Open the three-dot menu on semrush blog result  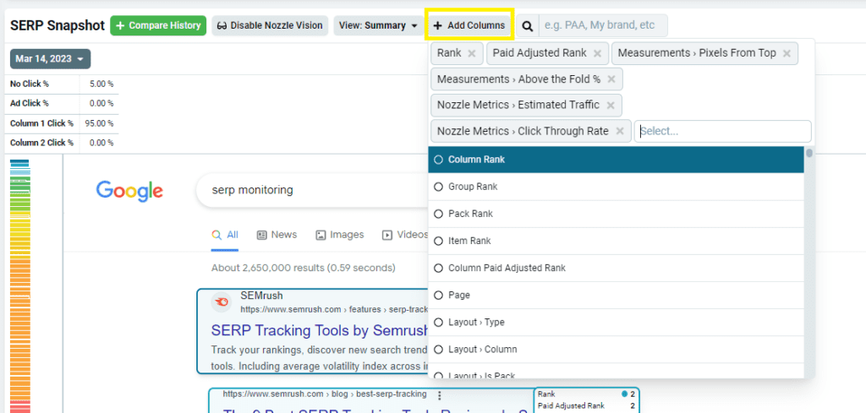(440, 394)
